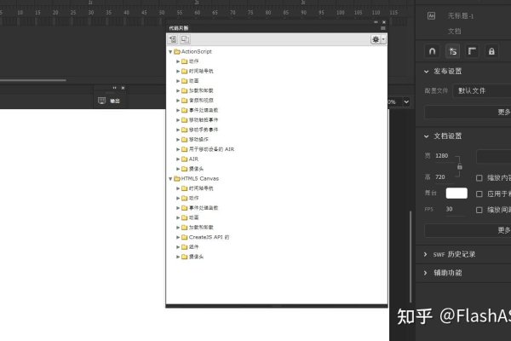Enable the 缩放间距 checkbox
511x341 pixels.
[x=479, y=210]
